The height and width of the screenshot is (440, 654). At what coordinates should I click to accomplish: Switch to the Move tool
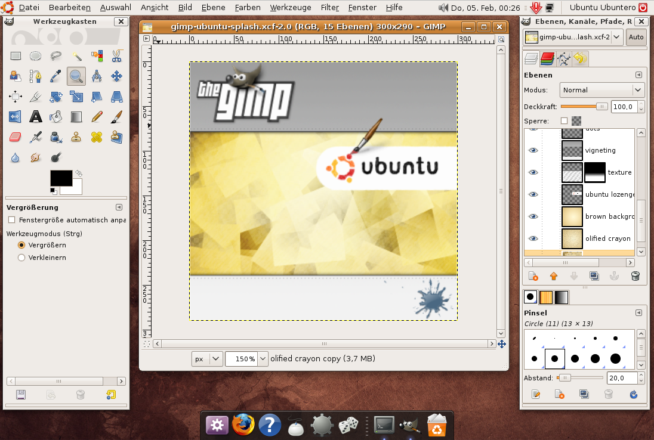[116, 76]
